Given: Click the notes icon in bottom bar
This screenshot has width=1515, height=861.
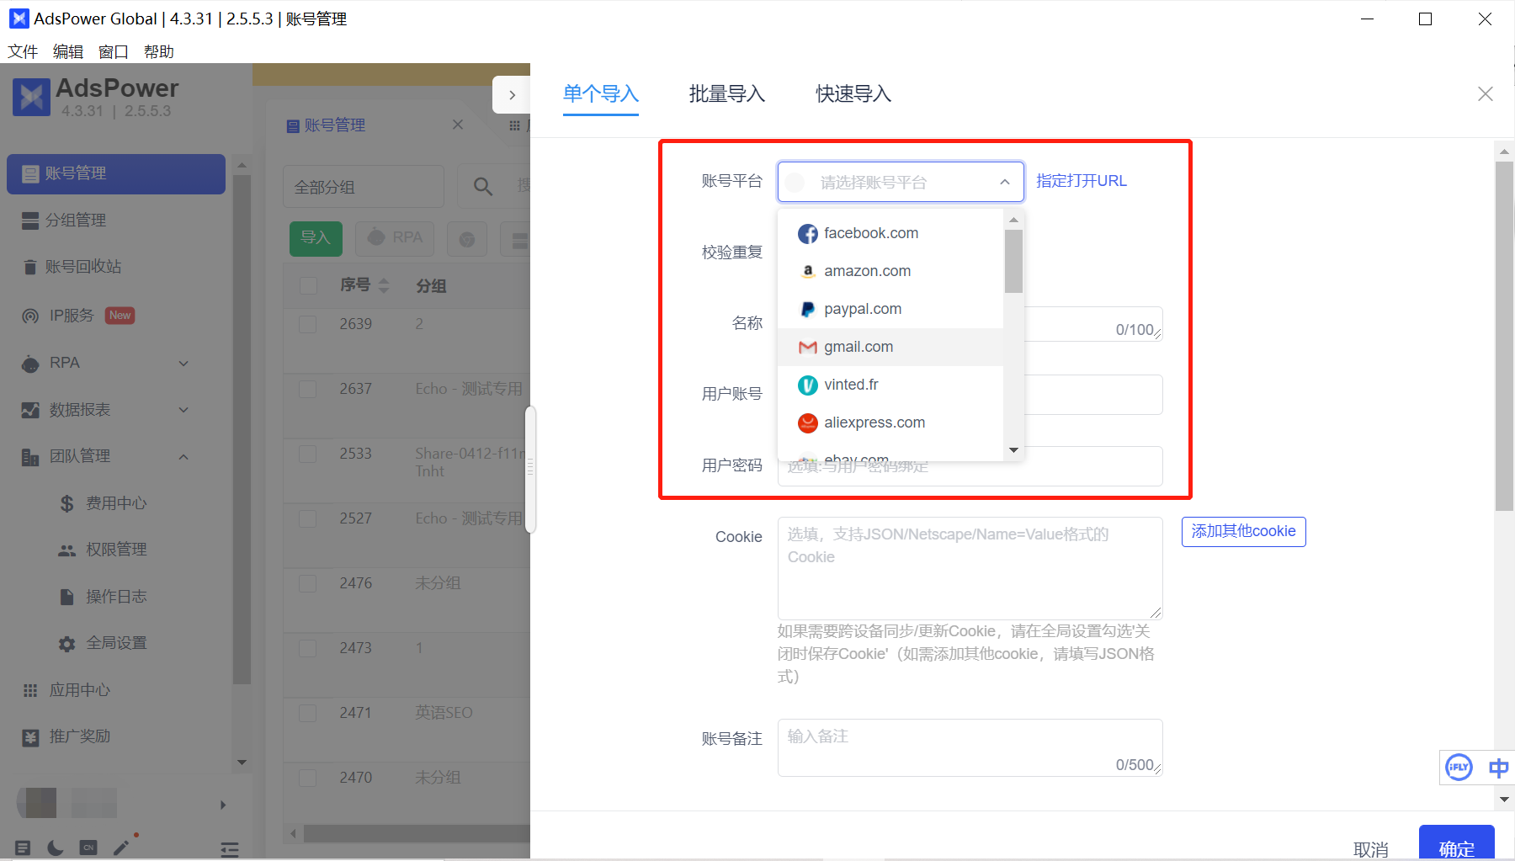Looking at the screenshot, I should (23, 848).
